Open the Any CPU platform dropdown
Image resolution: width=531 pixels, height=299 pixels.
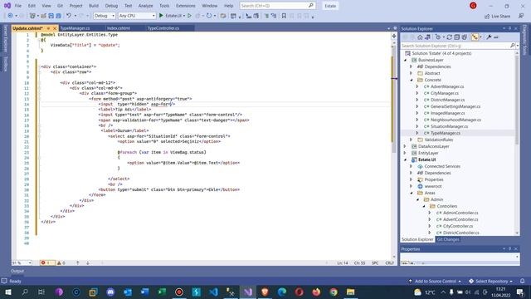pyautogui.click(x=137, y=16)
